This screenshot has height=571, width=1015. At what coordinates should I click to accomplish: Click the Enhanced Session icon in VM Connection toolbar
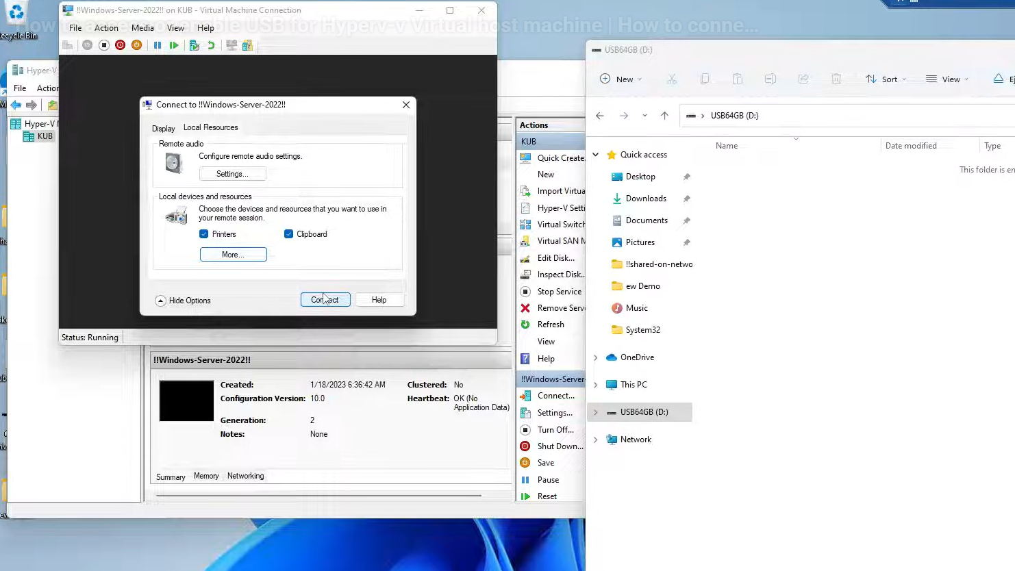tap(231, 45)
